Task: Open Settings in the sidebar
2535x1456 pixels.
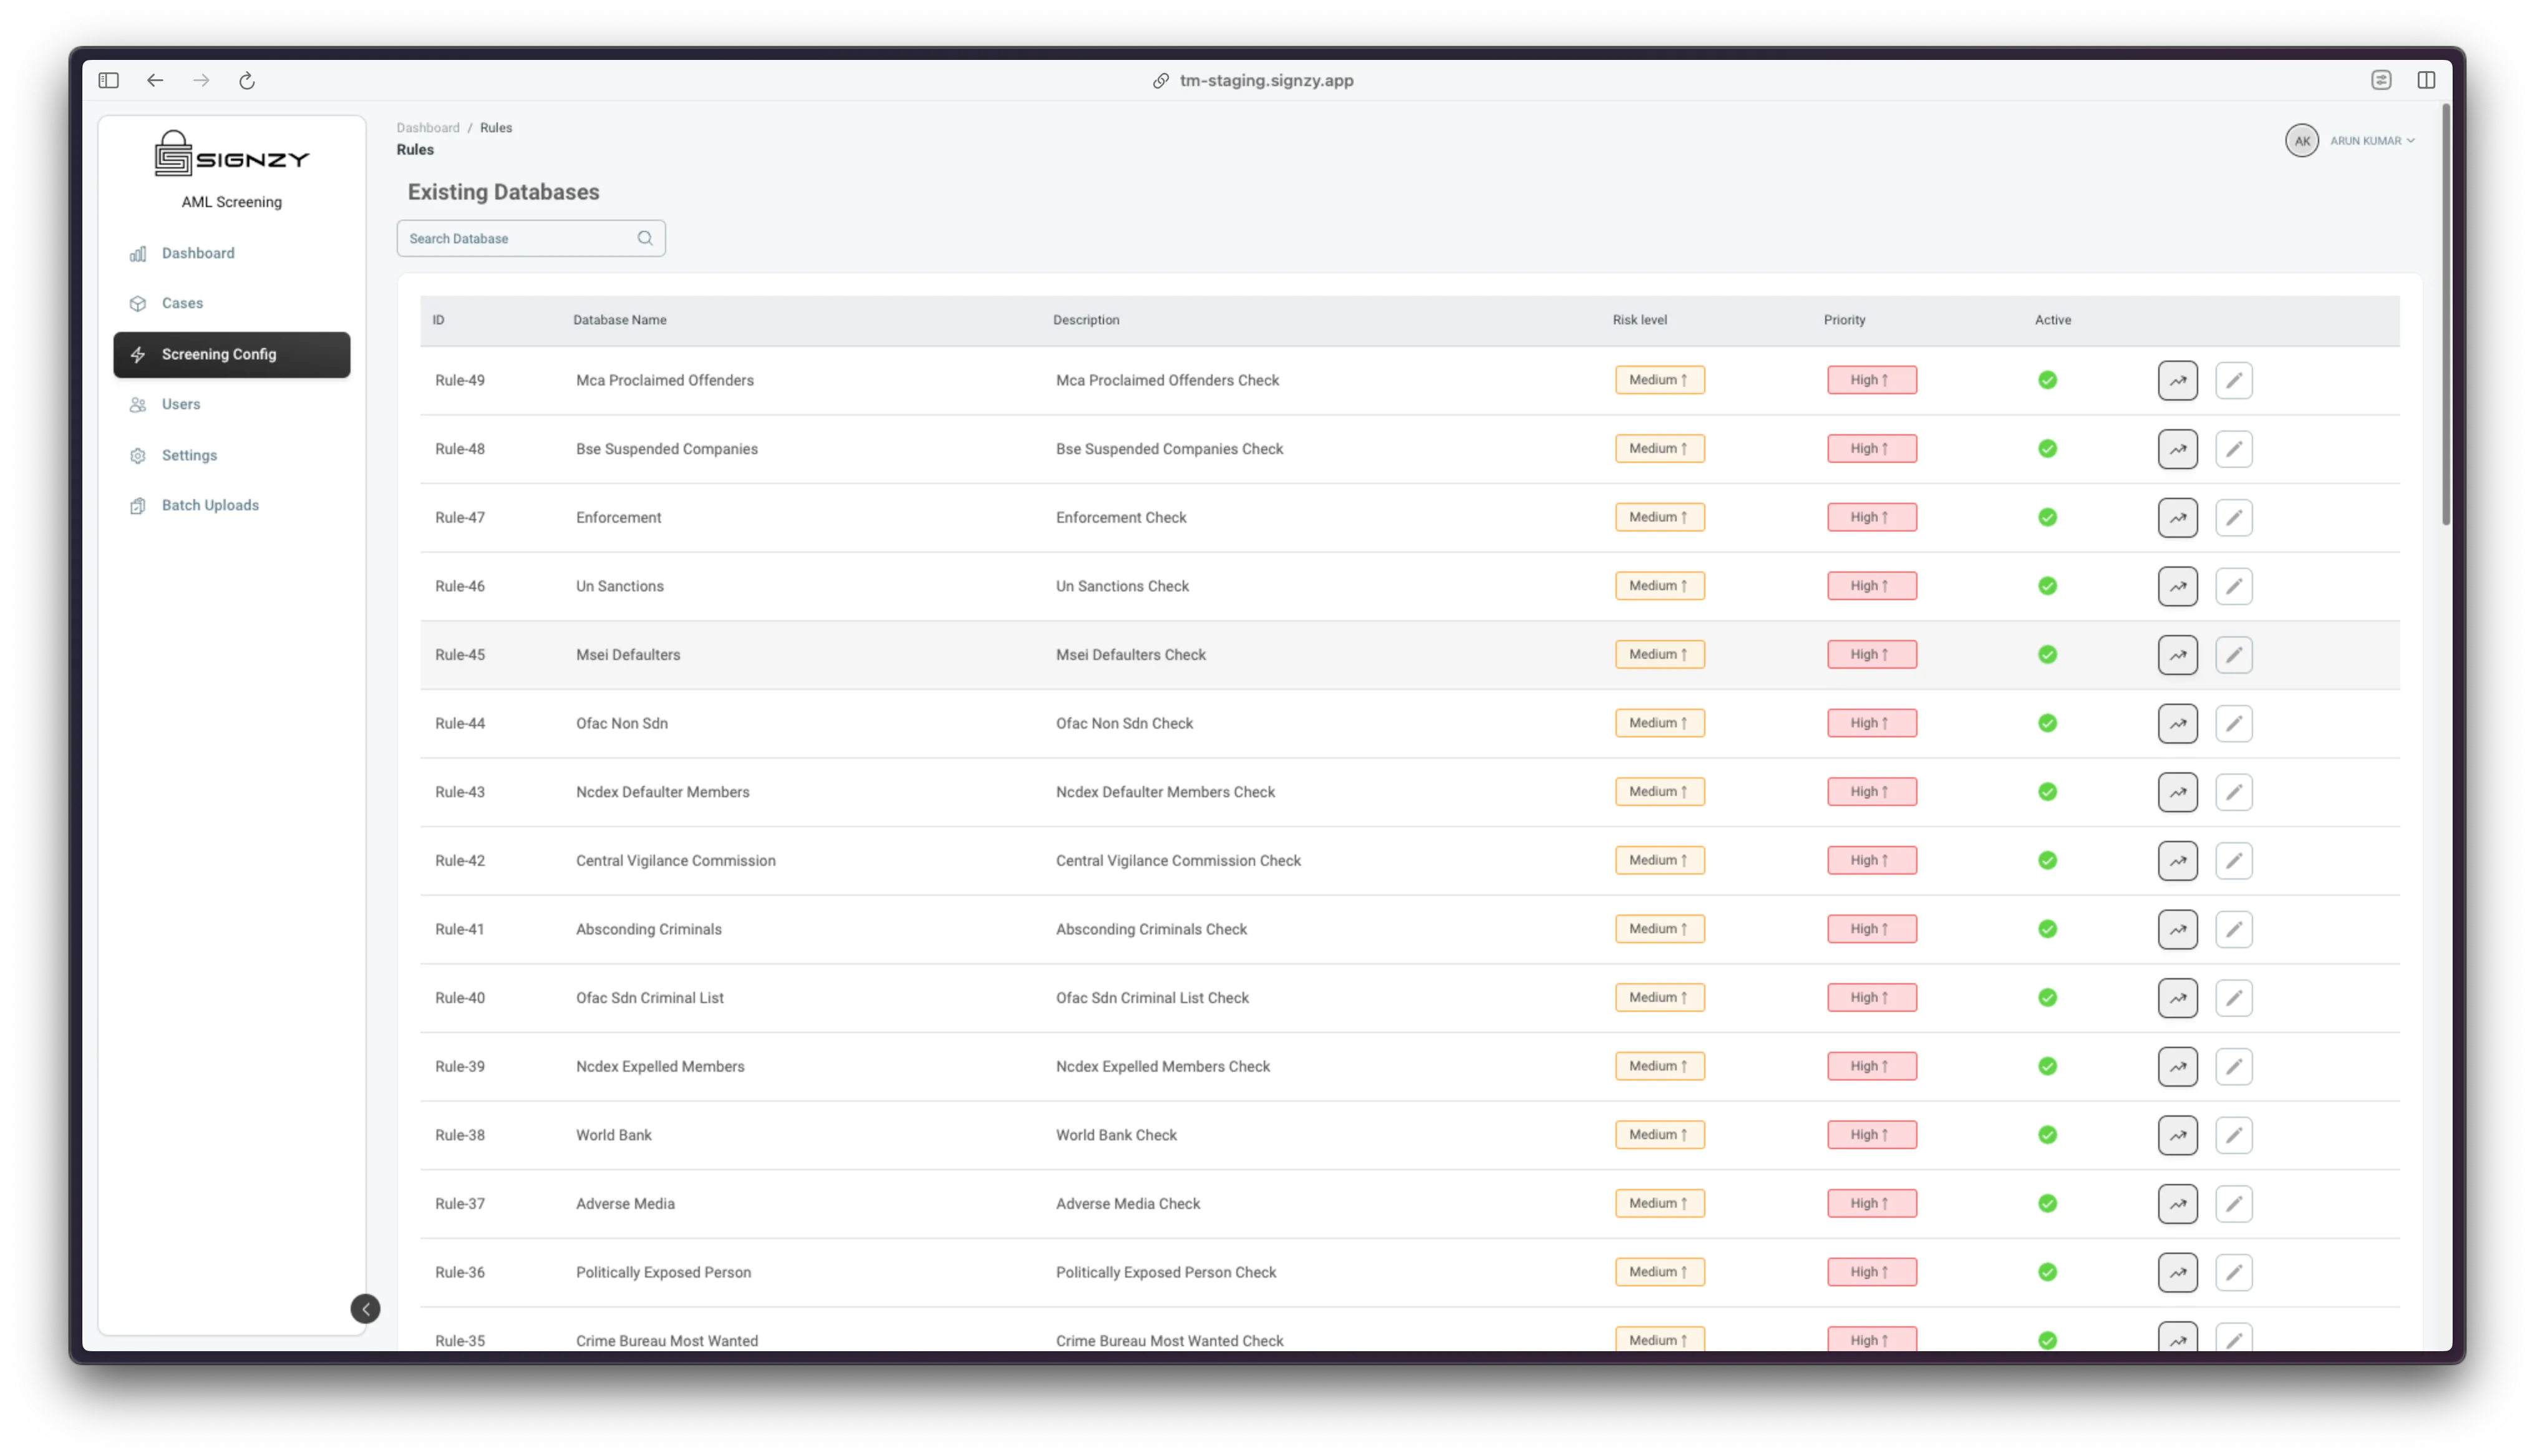Action: 232,455
